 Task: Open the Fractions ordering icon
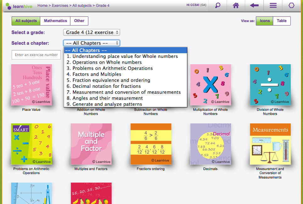[151, 144]
